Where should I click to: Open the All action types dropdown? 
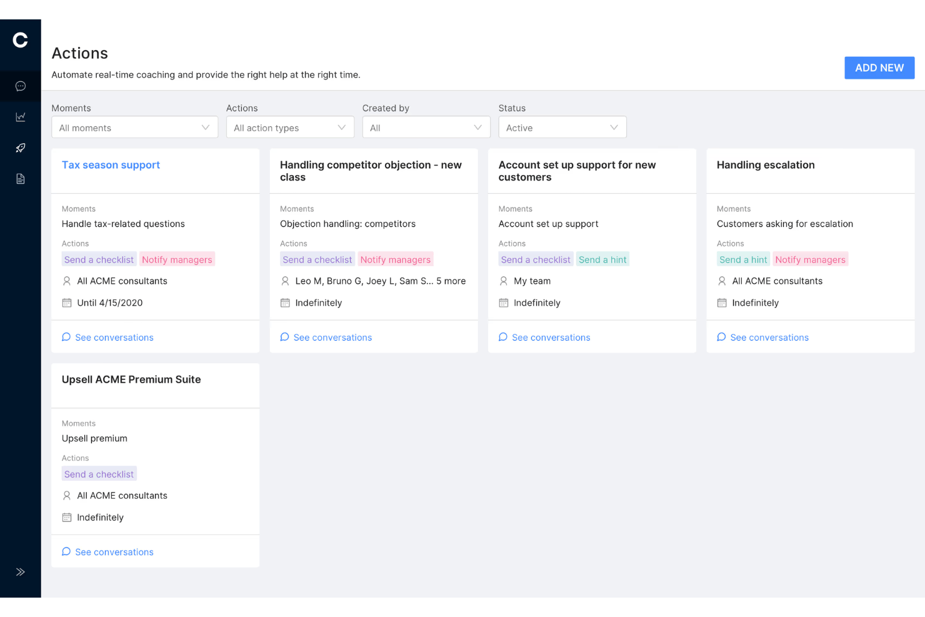tap(290, 128)
